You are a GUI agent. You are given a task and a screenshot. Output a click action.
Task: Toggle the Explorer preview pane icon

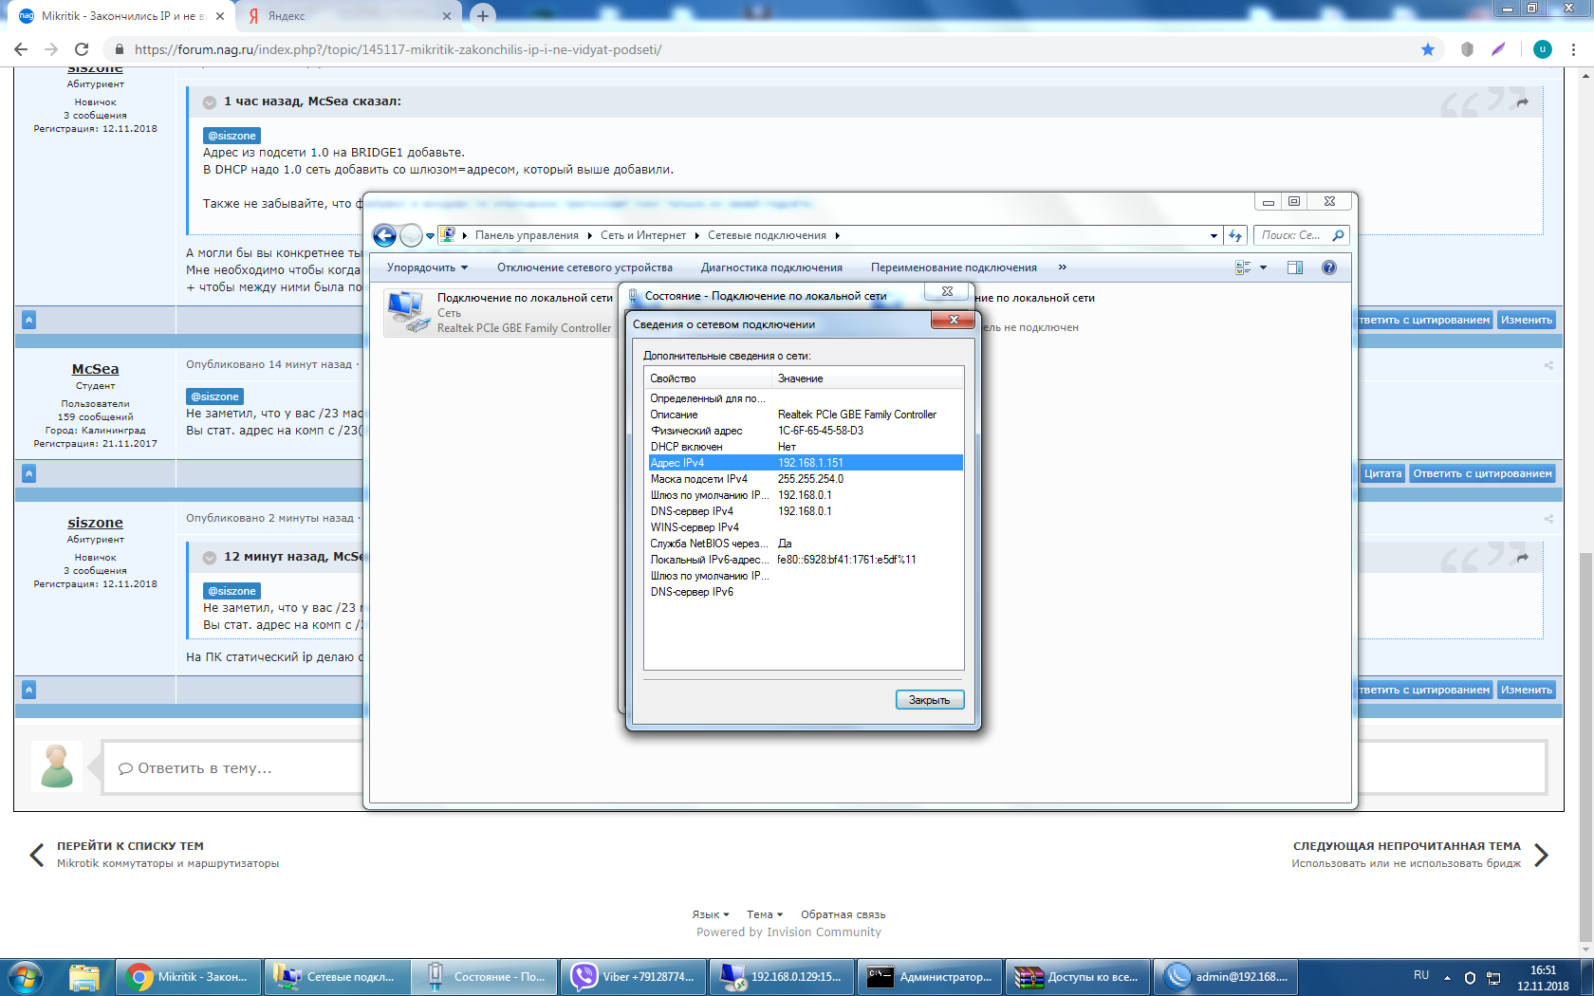tap(1295, 267)
